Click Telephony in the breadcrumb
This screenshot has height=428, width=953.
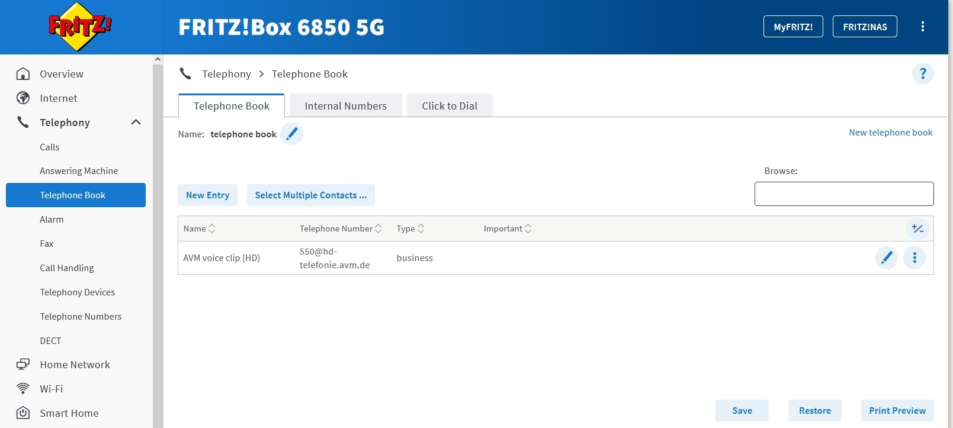(226, 74)
